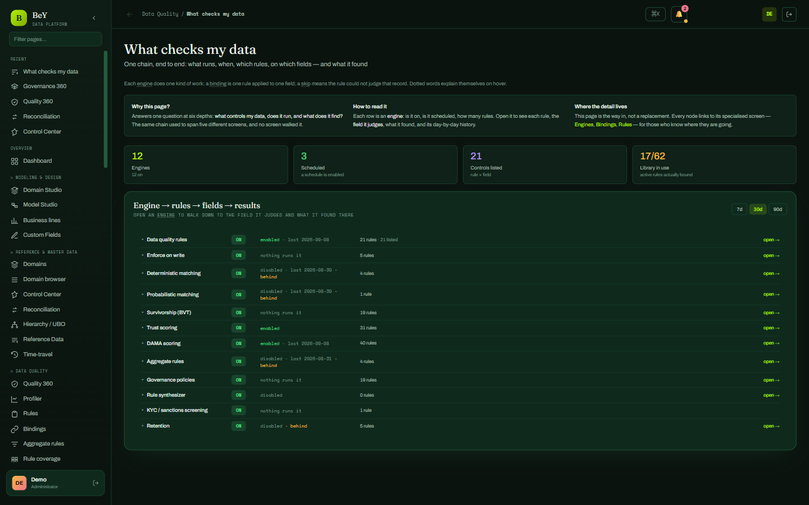This screenshot has height=505, width=809.
Task: Collapse the Reference & Master Data section
Action: (44, 252)
